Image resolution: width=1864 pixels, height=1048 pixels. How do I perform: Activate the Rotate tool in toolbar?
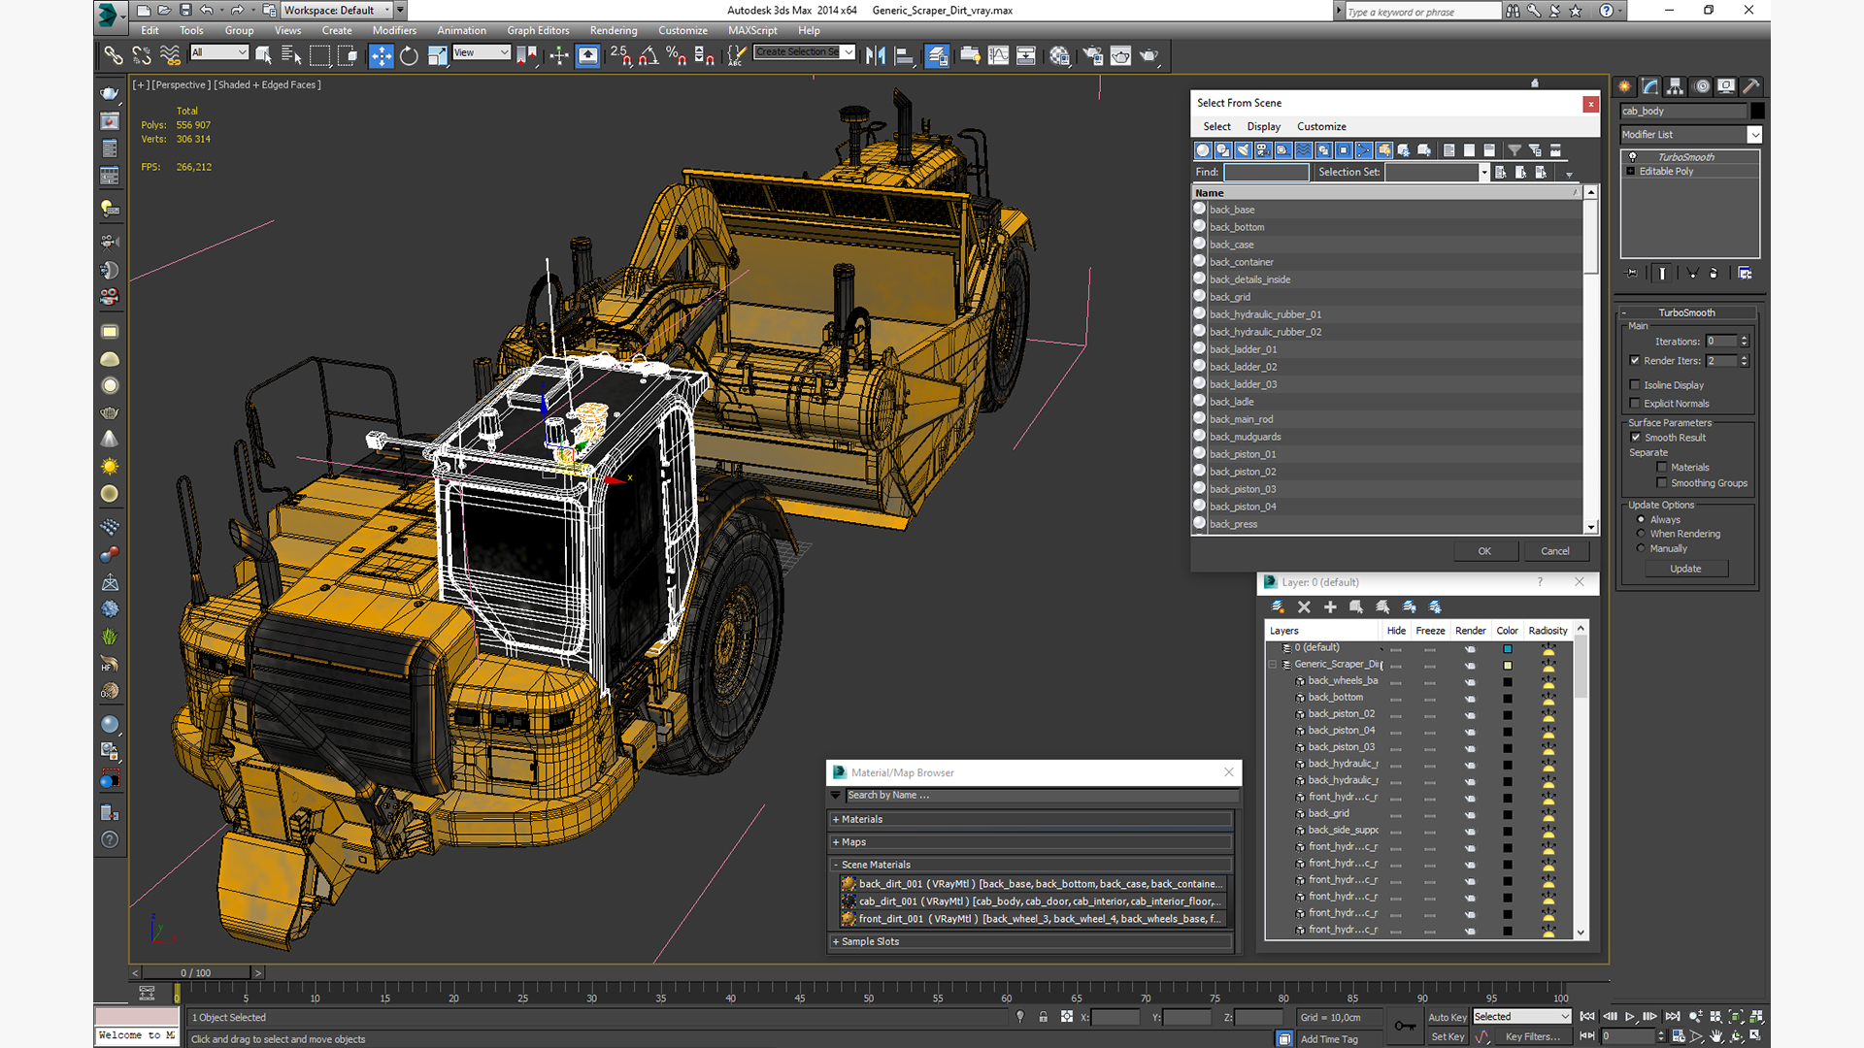click(409, 56)
